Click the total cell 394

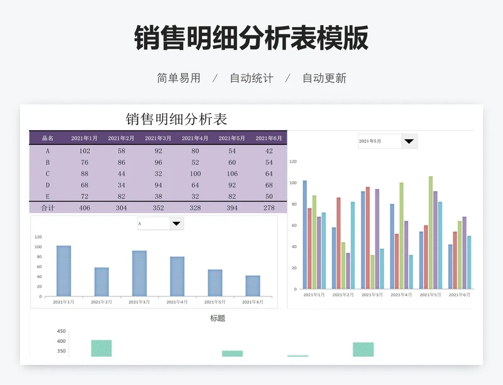(232, 208)
